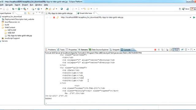The height and width of the screenshot is (110, 196).
Task: Click the Debug bug icon in toolbar
Action: pos(13,9)
